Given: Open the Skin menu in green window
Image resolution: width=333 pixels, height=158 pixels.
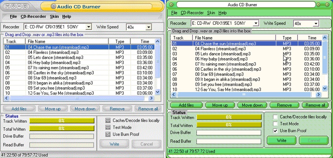Looking at the screenshot, I should 211,13.
